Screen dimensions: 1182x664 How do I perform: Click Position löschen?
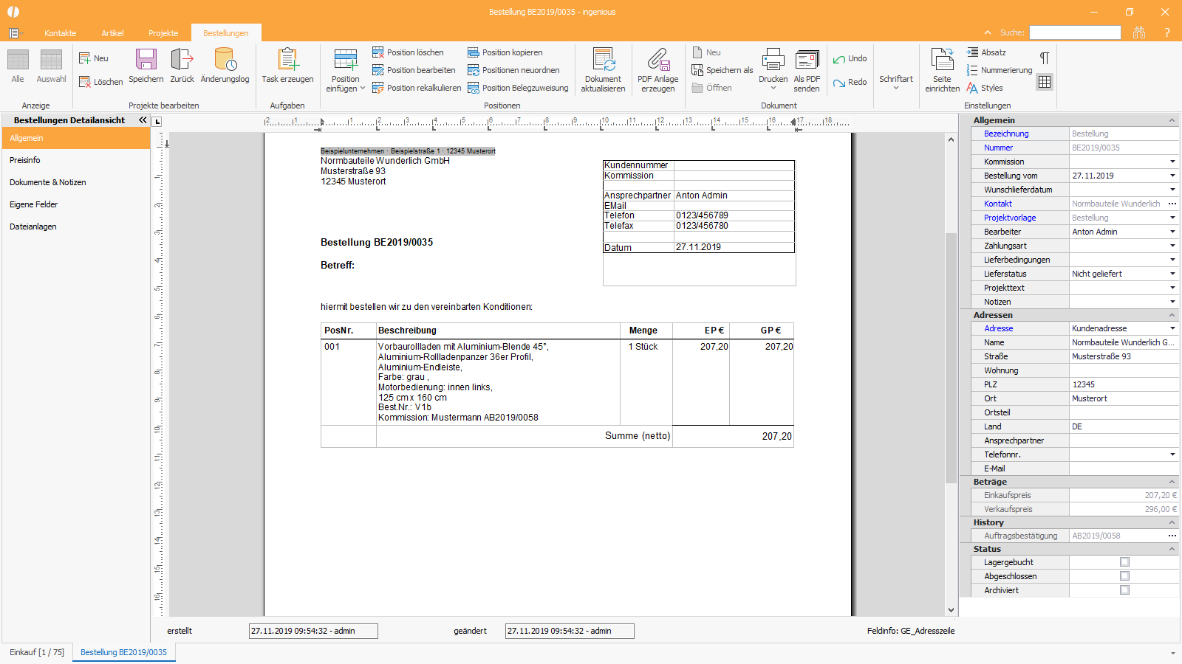(408, 52)
